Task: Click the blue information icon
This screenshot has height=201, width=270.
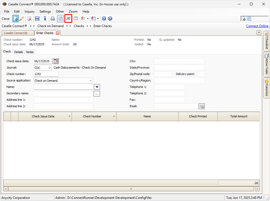Action: click(45, 19)
